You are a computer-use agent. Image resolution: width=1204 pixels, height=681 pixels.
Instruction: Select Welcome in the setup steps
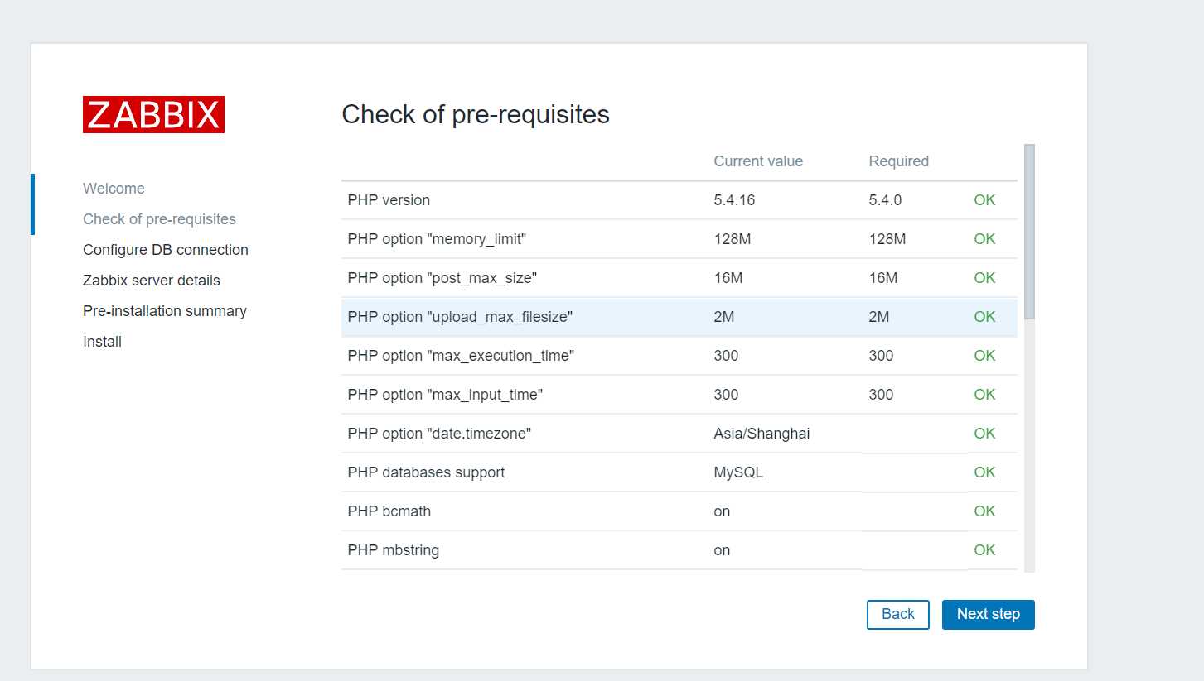pos(114,189)
